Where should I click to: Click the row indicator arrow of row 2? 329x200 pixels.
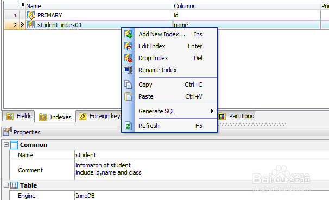pyautogui.click(x=22, y=25)
